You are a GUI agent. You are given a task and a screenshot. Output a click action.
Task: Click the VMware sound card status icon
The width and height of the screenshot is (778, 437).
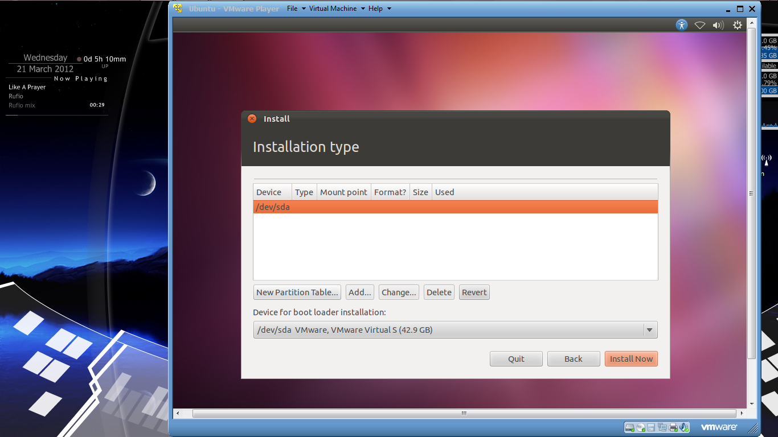click(x=684, y=427)
